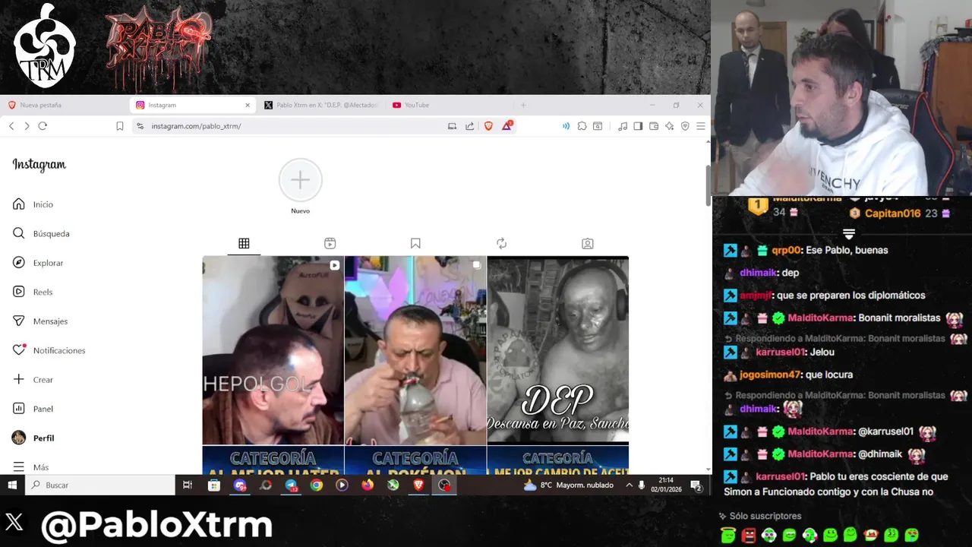Switch to the reels profile tab

330,243
